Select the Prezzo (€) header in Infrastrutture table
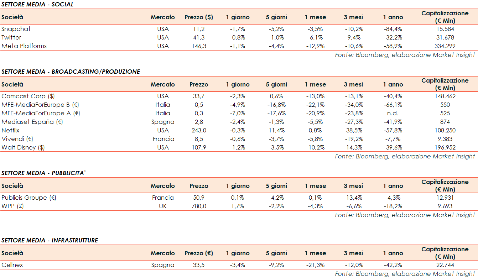The image size is (478, 278). click(x=199, y=253)
